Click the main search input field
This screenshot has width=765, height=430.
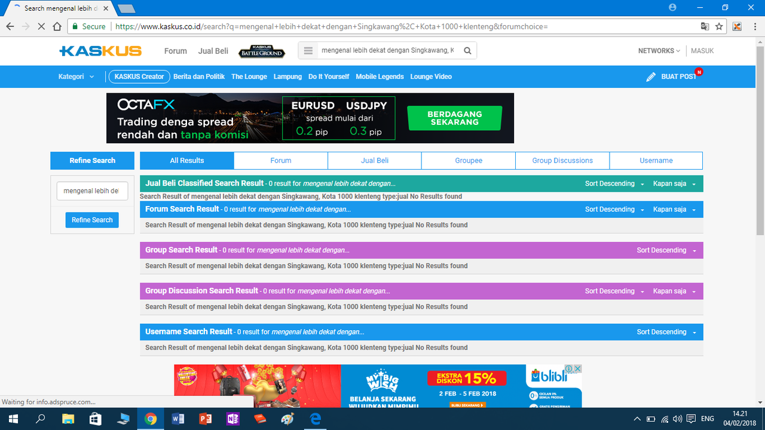[388, 51]
